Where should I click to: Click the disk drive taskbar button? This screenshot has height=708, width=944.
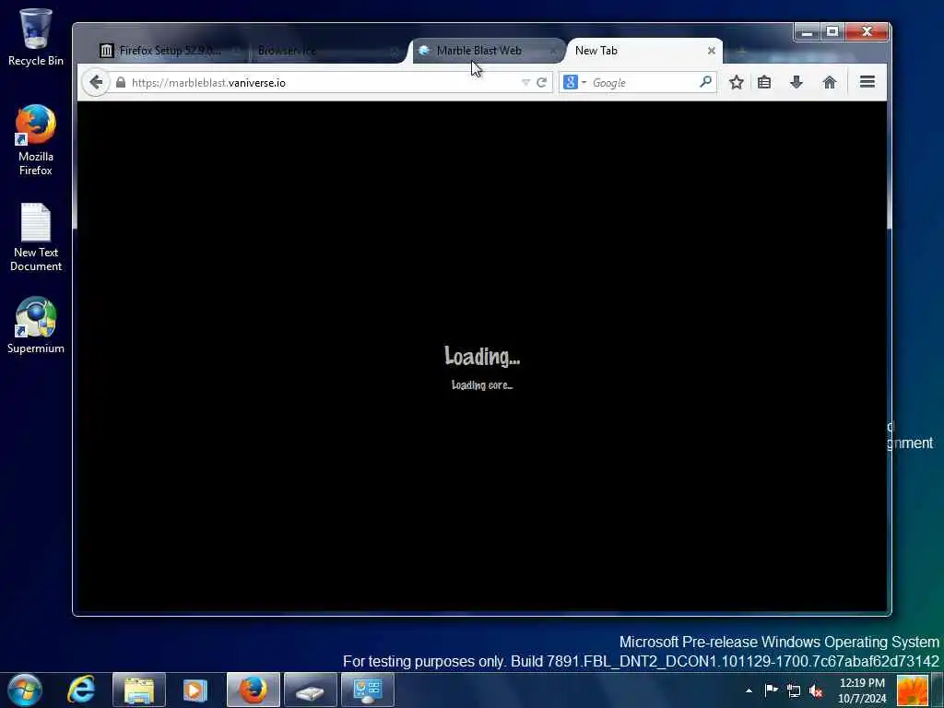[x=310, y=690]
